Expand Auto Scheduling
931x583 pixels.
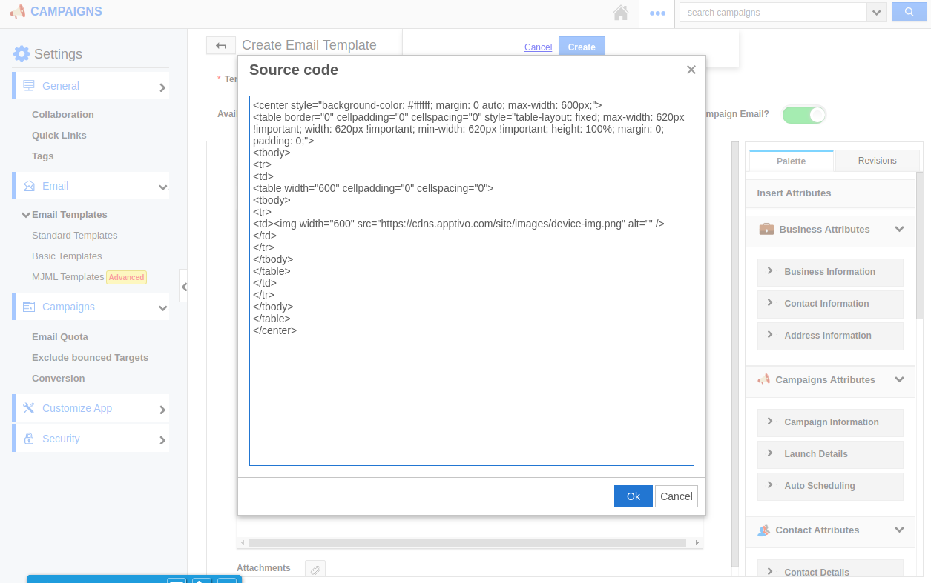pos(830,486)
